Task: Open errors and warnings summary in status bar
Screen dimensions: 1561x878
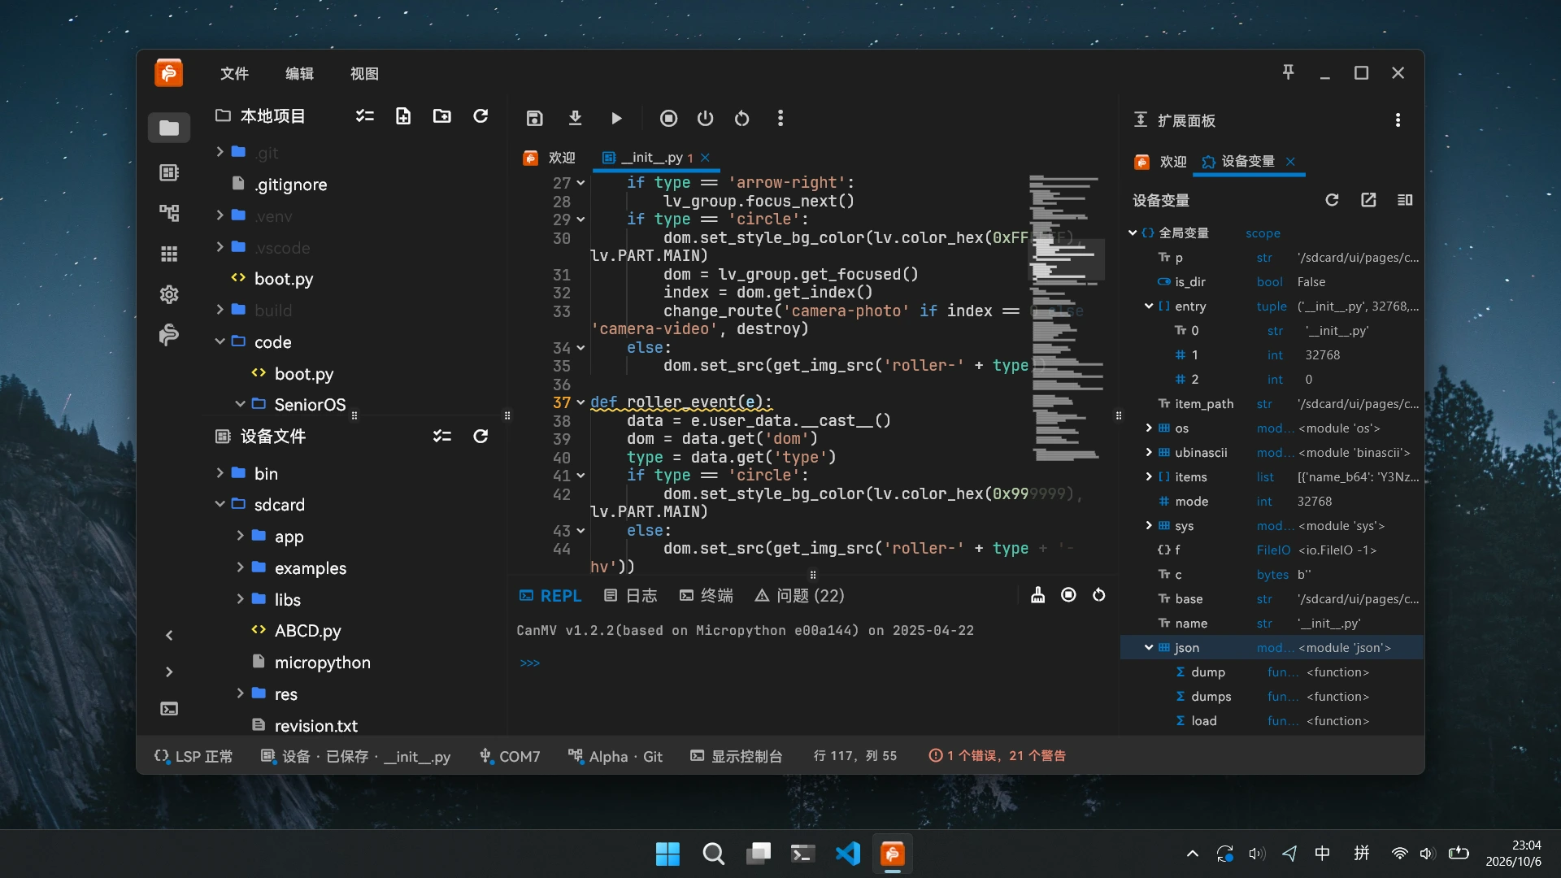Action: coord(997,756)
